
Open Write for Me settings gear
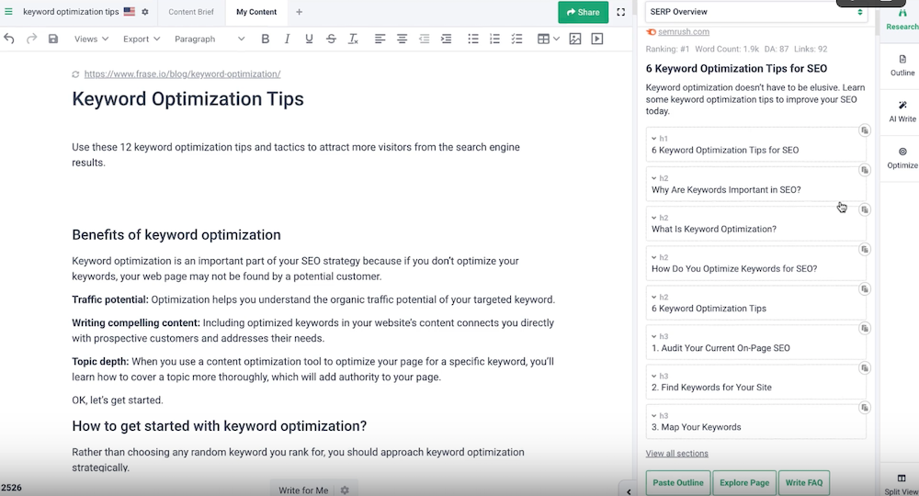(345, 490)
